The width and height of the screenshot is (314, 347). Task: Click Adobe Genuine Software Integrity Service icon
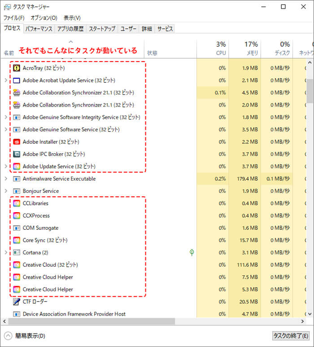click(x=17, y=117)
